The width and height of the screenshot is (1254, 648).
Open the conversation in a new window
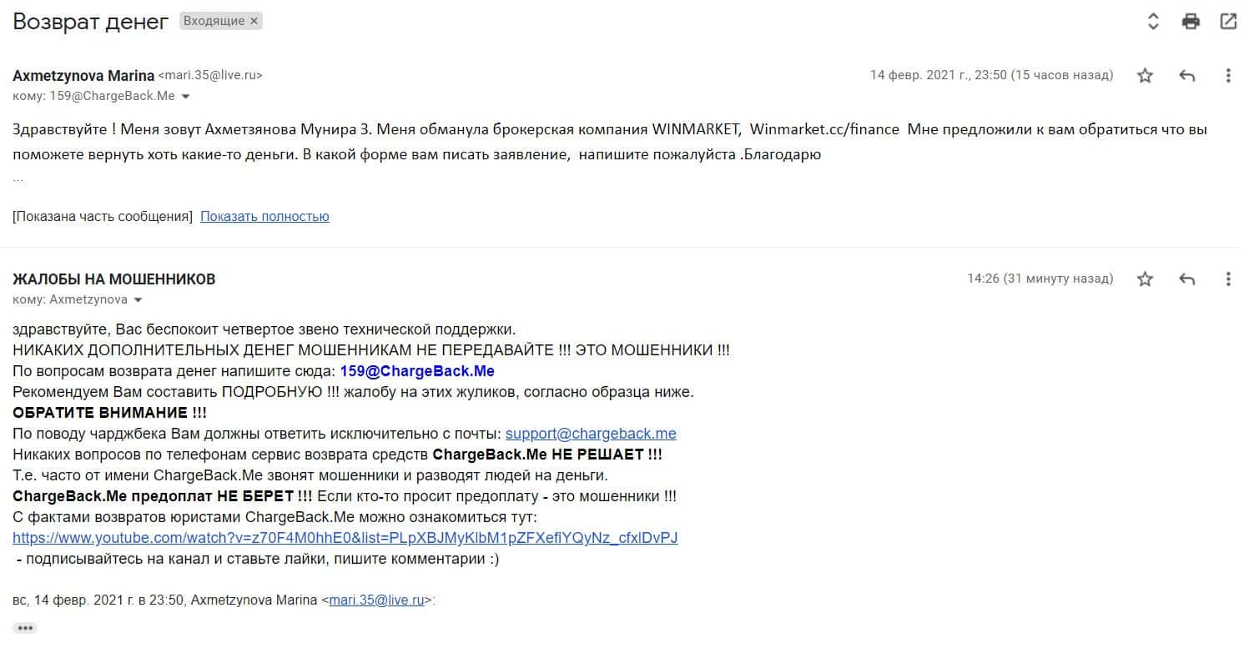pyautogui.click(x=1228, y=22)
